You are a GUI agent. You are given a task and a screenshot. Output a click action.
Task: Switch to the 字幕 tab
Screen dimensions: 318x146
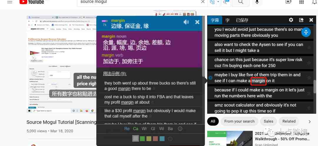pyautogui.click(x=215, y=20)
